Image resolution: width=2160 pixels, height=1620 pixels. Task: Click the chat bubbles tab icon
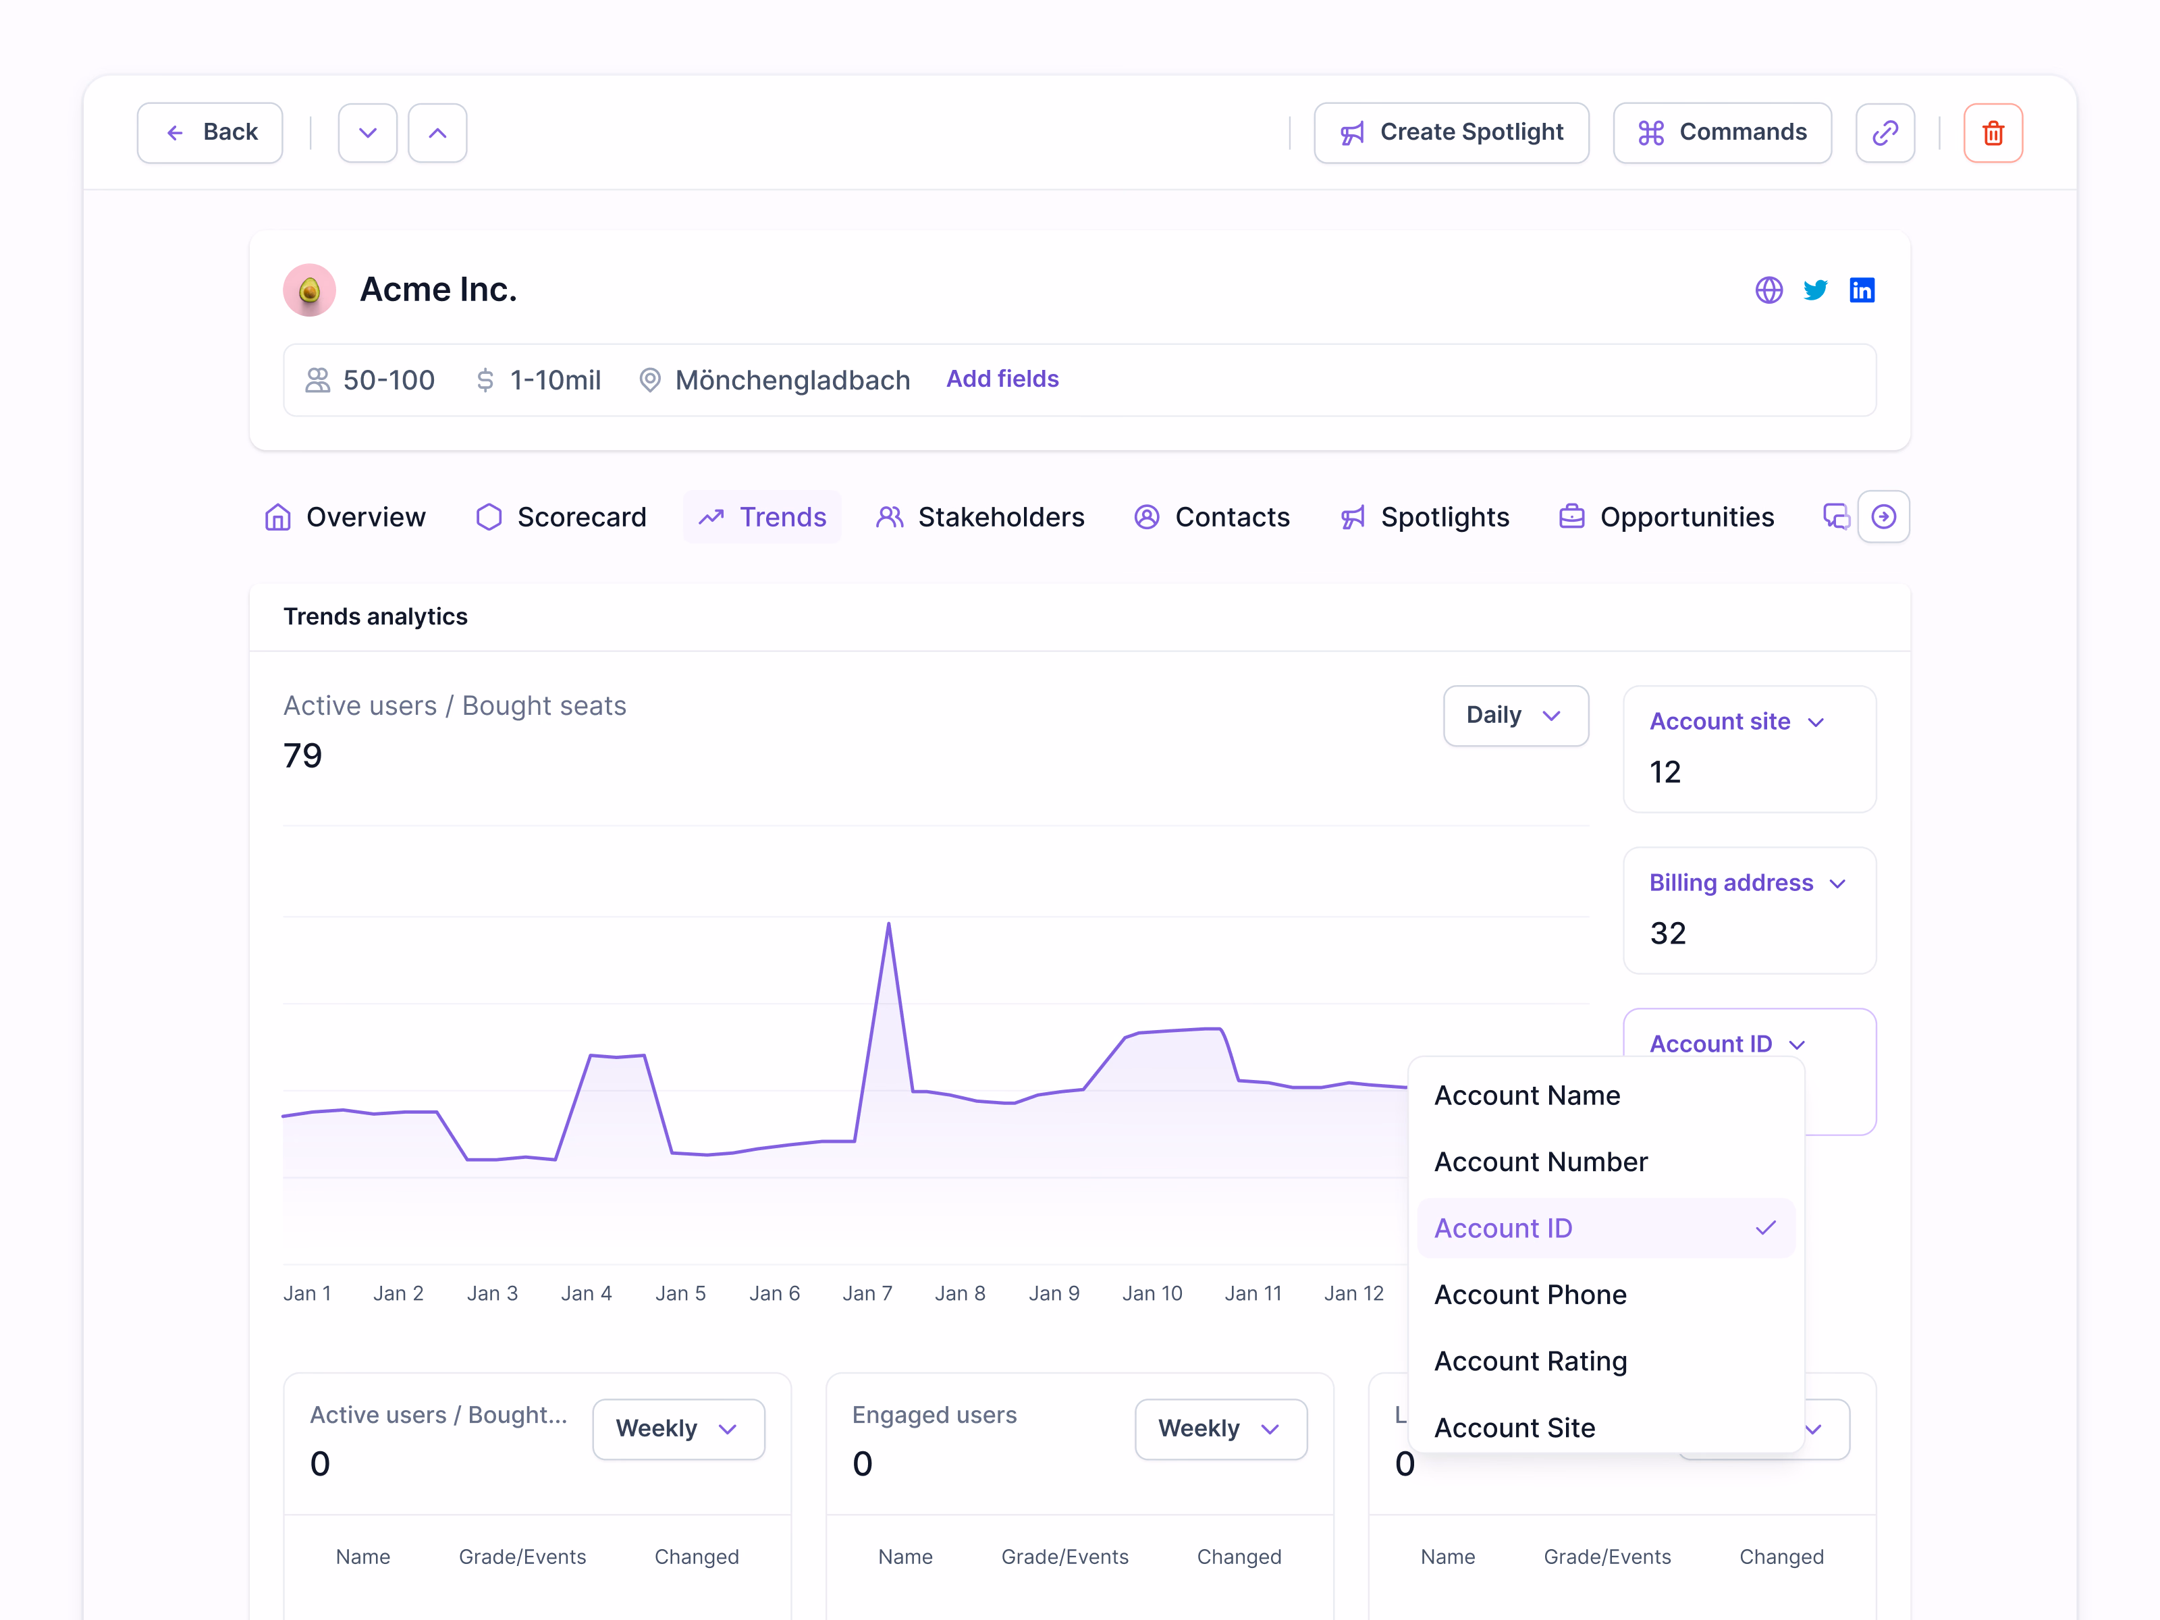point(1836,516)
